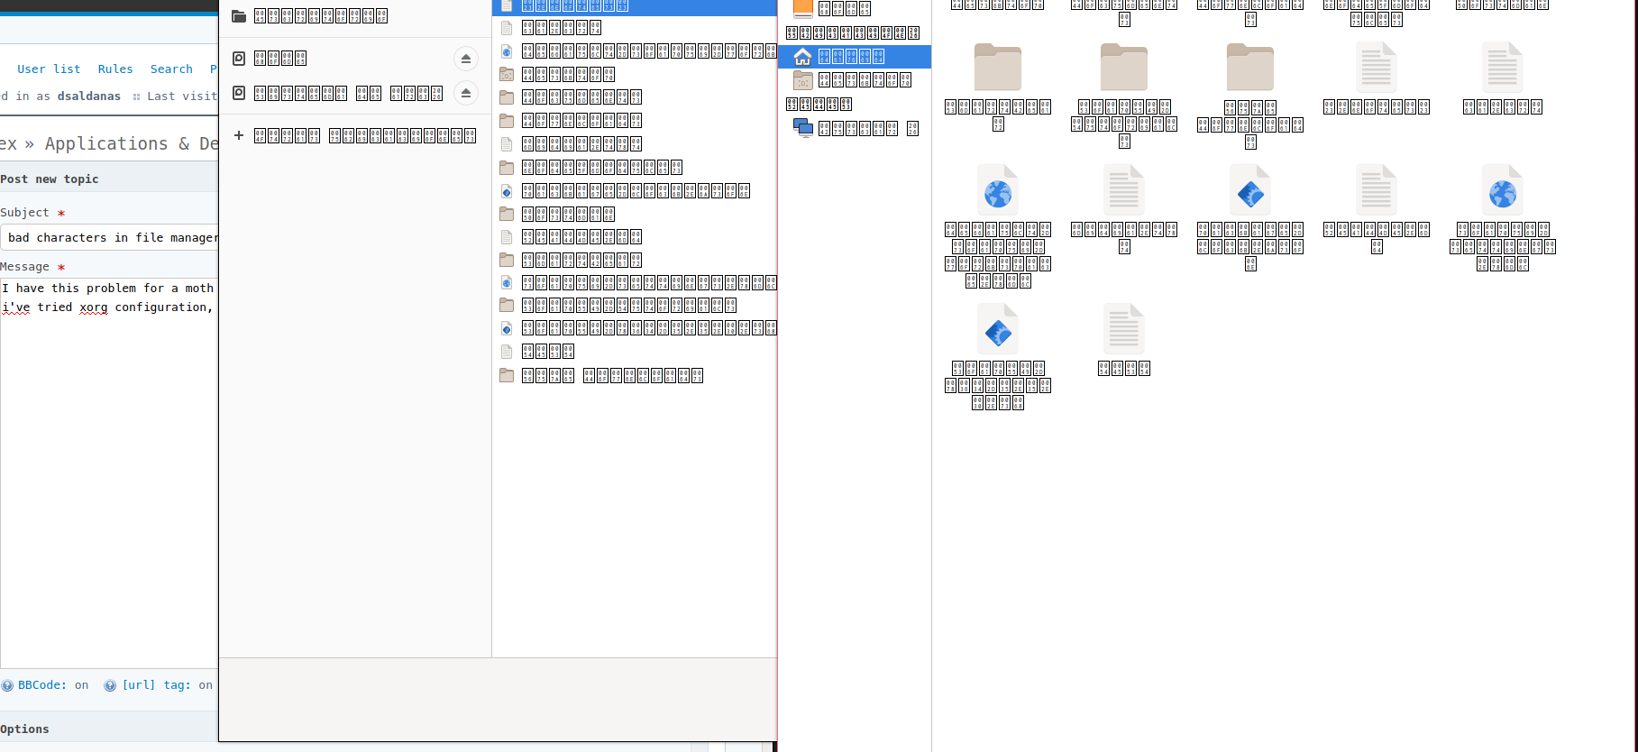
Task: Open the 'User list' forum link
Action: click(49, 69)
